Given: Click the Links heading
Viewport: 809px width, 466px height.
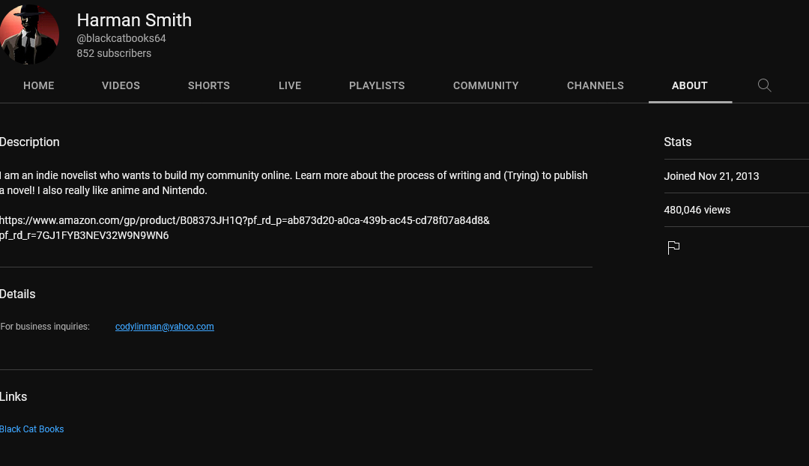Looking at the screenshot, I should tap(13, 397).
